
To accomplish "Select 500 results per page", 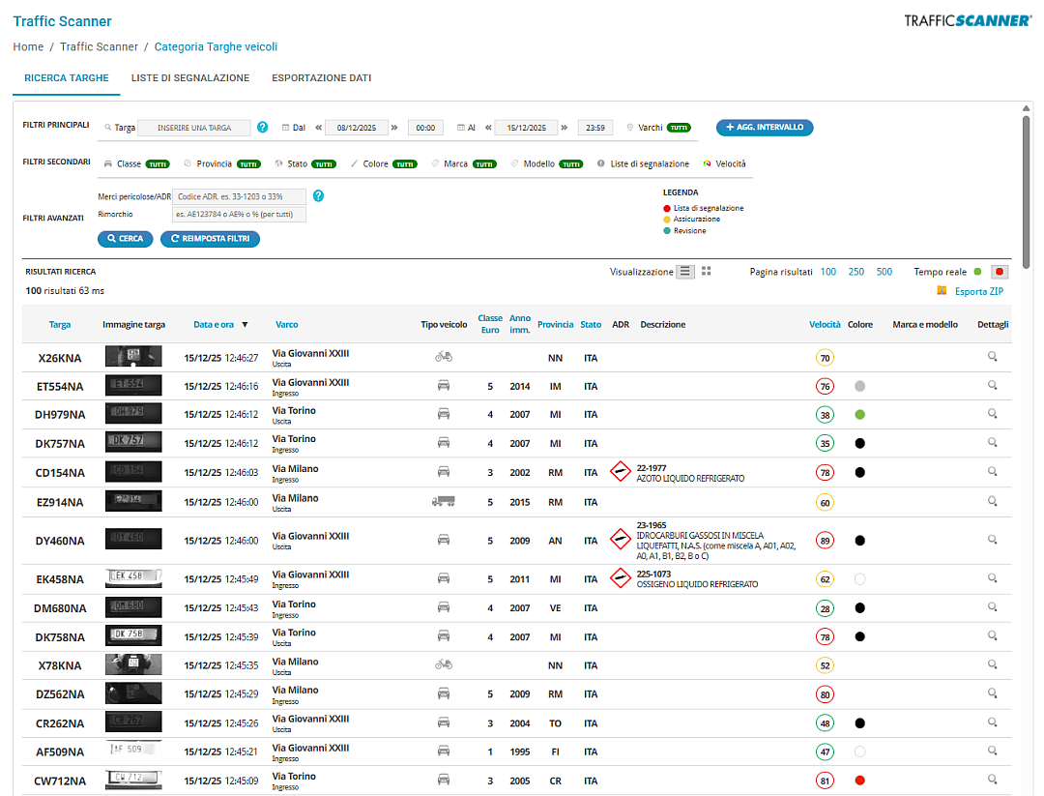I will [x=884, y=272].
